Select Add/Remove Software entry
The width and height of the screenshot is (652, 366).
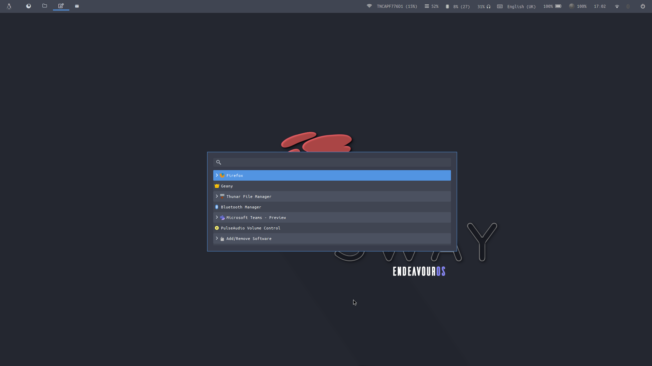coord(332,239)
